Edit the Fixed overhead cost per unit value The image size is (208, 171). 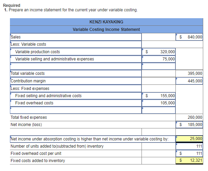(189, 153)
